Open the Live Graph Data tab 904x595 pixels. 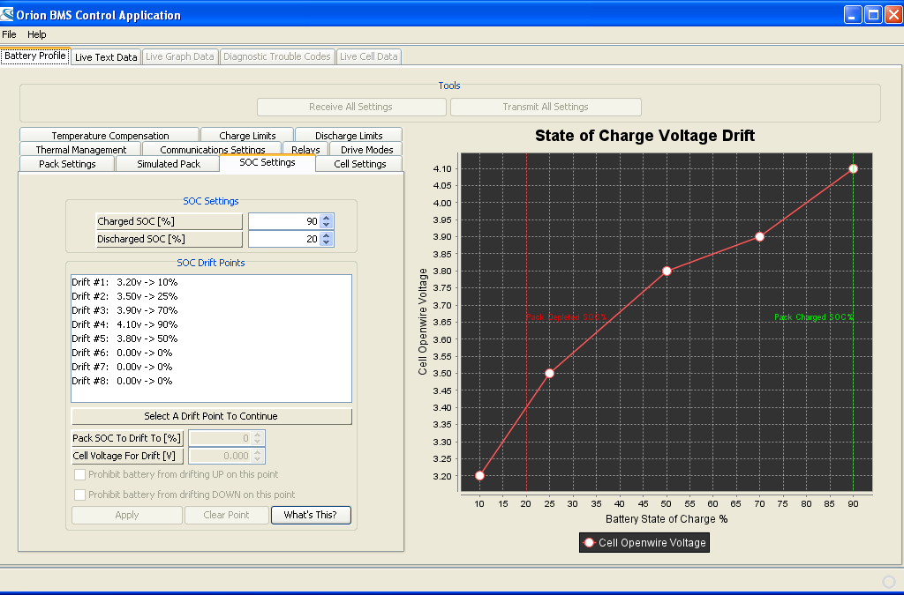coord(180,56)
